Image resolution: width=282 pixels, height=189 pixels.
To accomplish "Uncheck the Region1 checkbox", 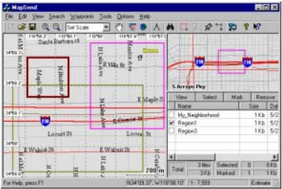I will 172,123.
